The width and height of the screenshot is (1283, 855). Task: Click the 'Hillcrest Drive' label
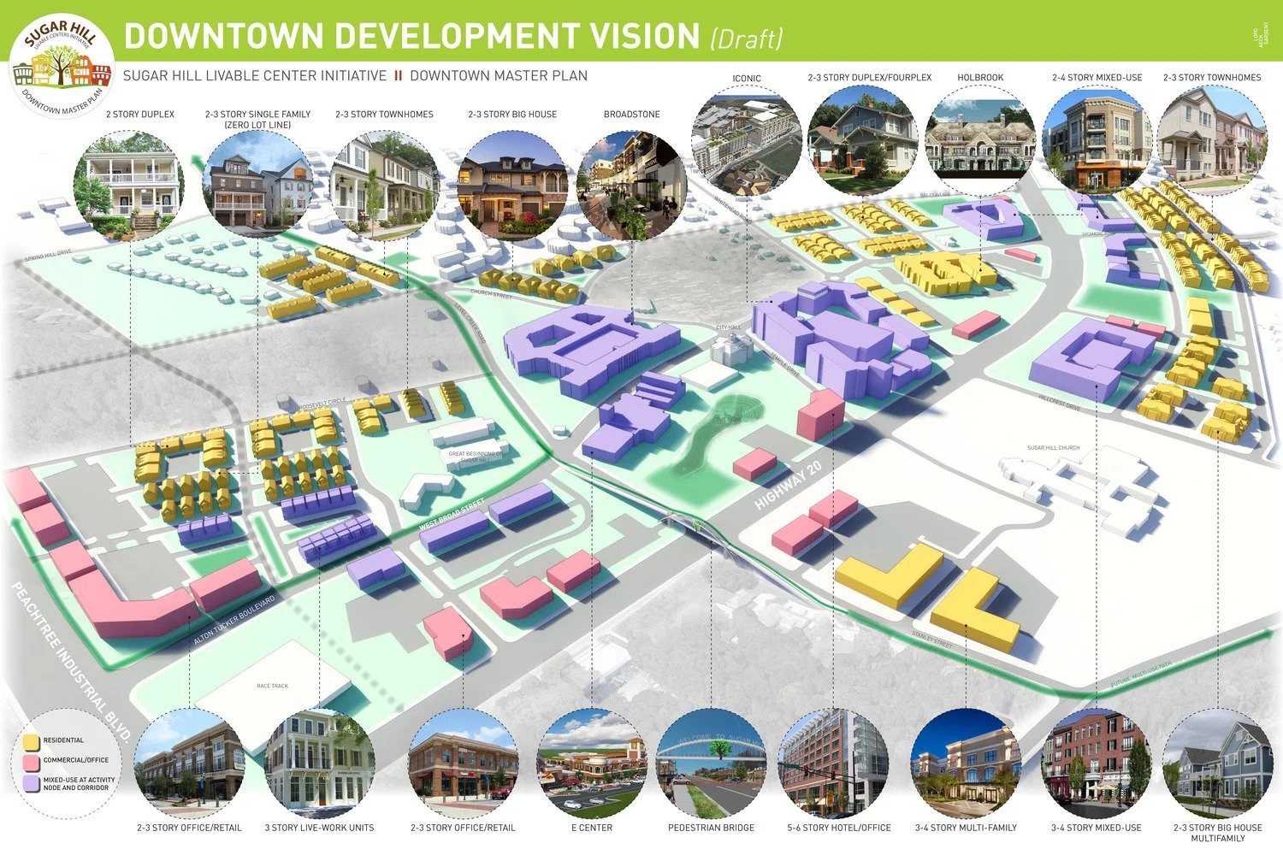pyautogui.click(x=1060, y=403)
